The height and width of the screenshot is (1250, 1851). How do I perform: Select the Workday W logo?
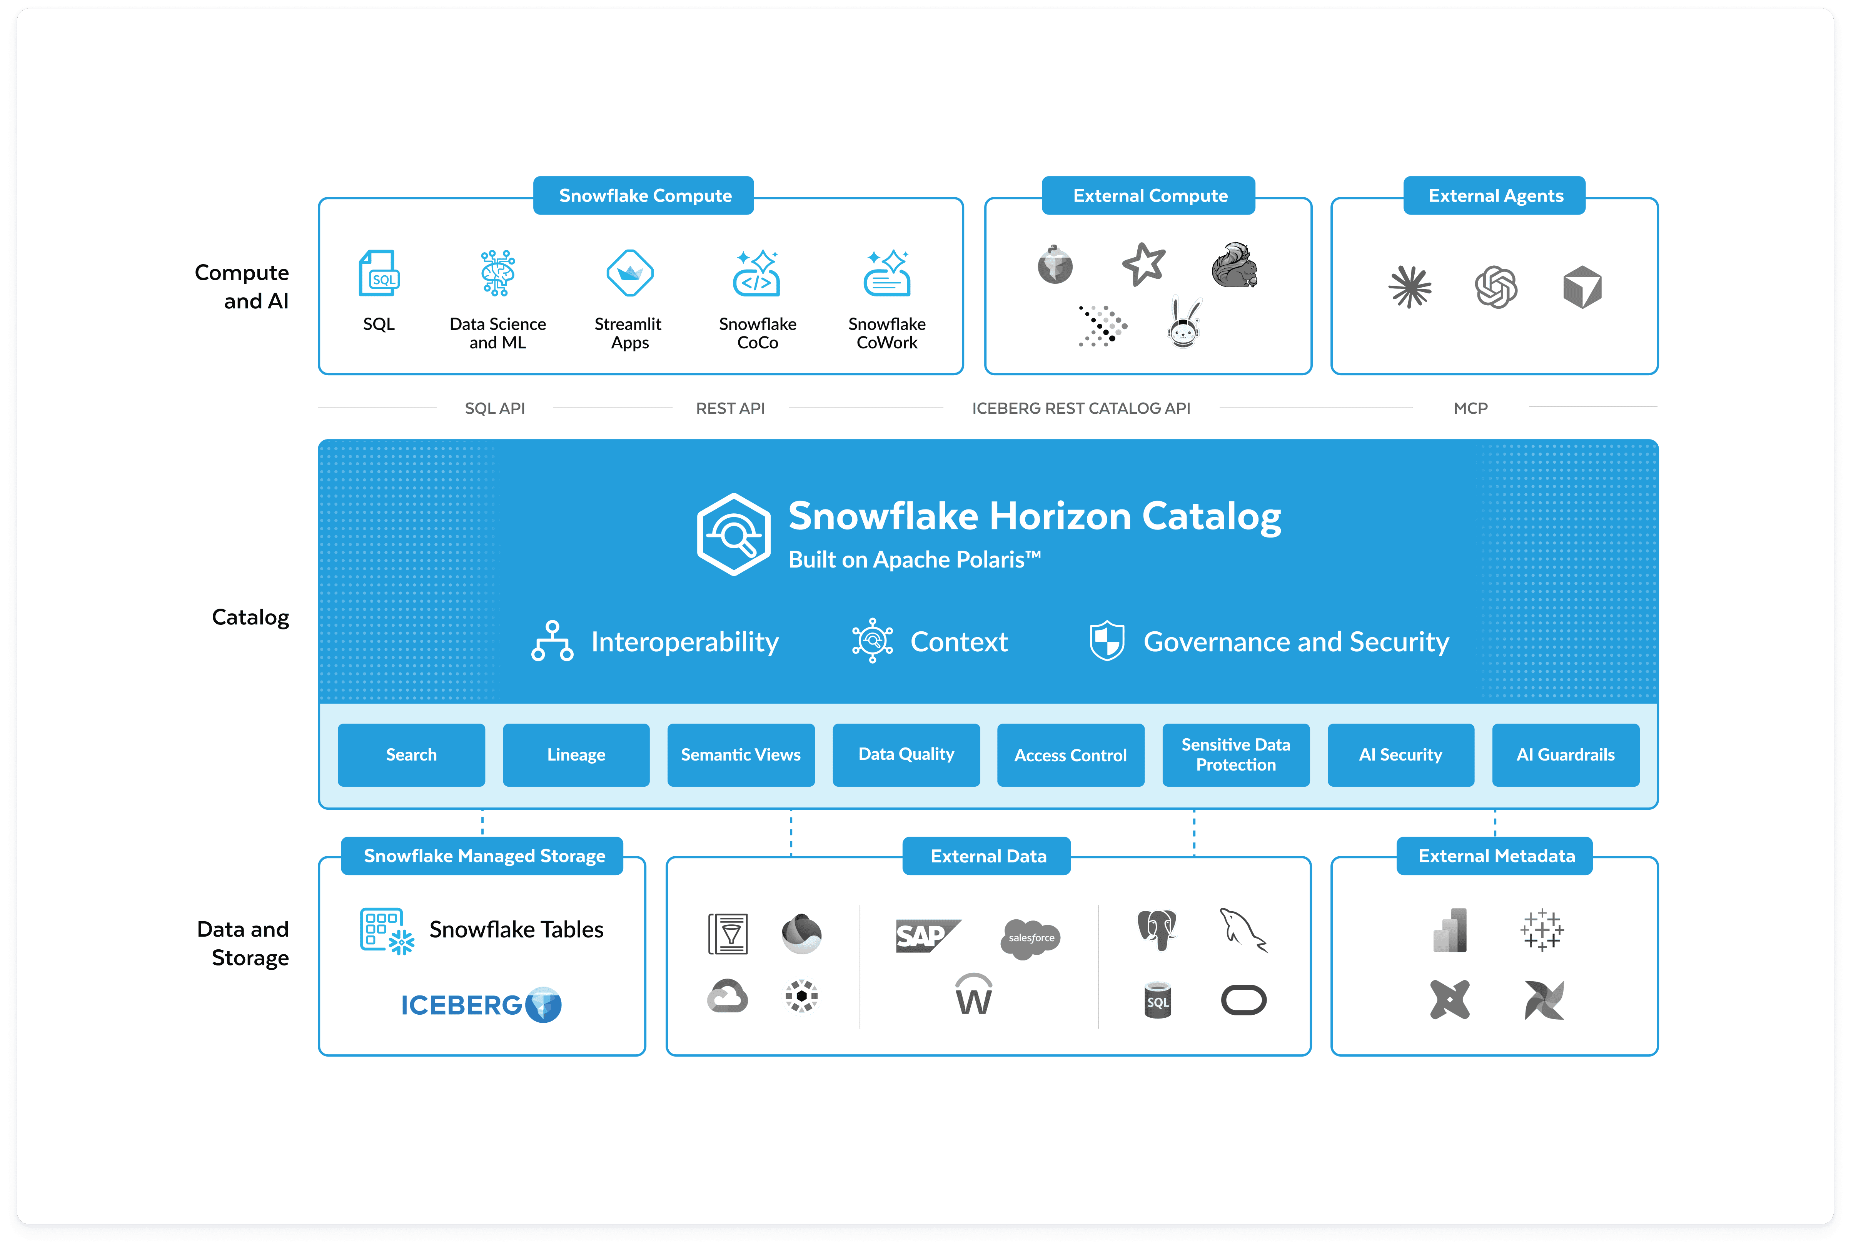[973, 994]
